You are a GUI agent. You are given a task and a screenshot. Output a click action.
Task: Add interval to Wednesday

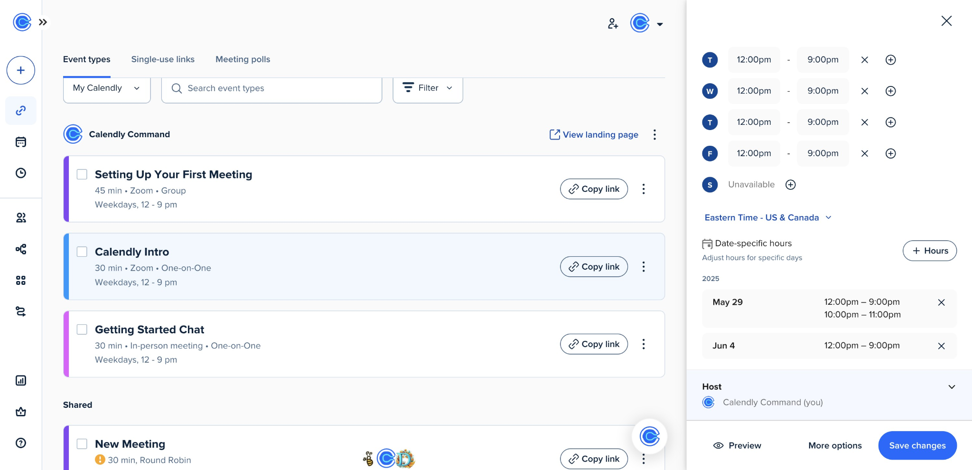891,91
